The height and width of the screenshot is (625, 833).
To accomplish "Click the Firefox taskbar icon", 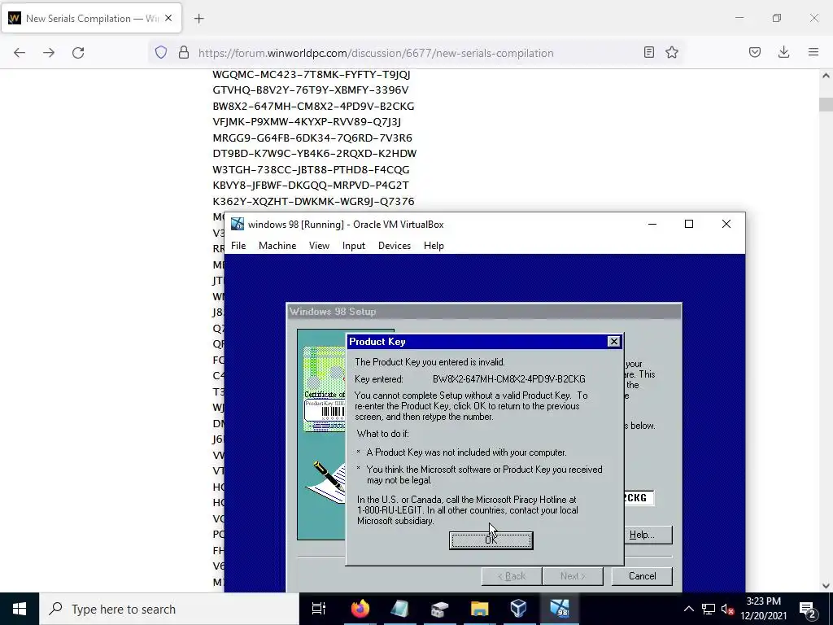I will pyautogui.click(x=360, y=609).
